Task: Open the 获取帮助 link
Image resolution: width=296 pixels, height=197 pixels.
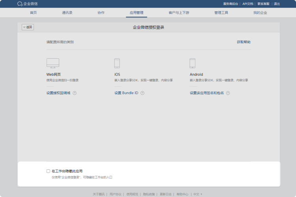Action: click(244, 42)
